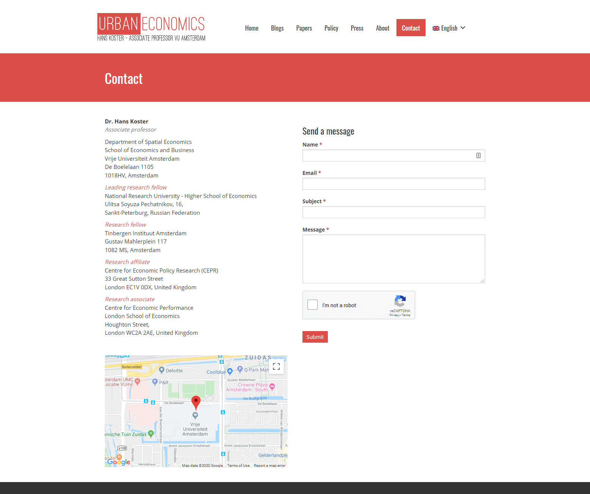The width and height of the screenshot is (590, 494).
Task: Click into the Message text area
Action: [x=393, y=259]
